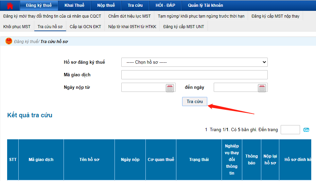Screen dimensions: 316x181
Task: Switch to Chấm dứt hiệu lực MST tab
Action: click(129, 16)
